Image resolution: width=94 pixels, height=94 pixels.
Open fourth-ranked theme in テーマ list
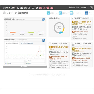coord(80,35)
